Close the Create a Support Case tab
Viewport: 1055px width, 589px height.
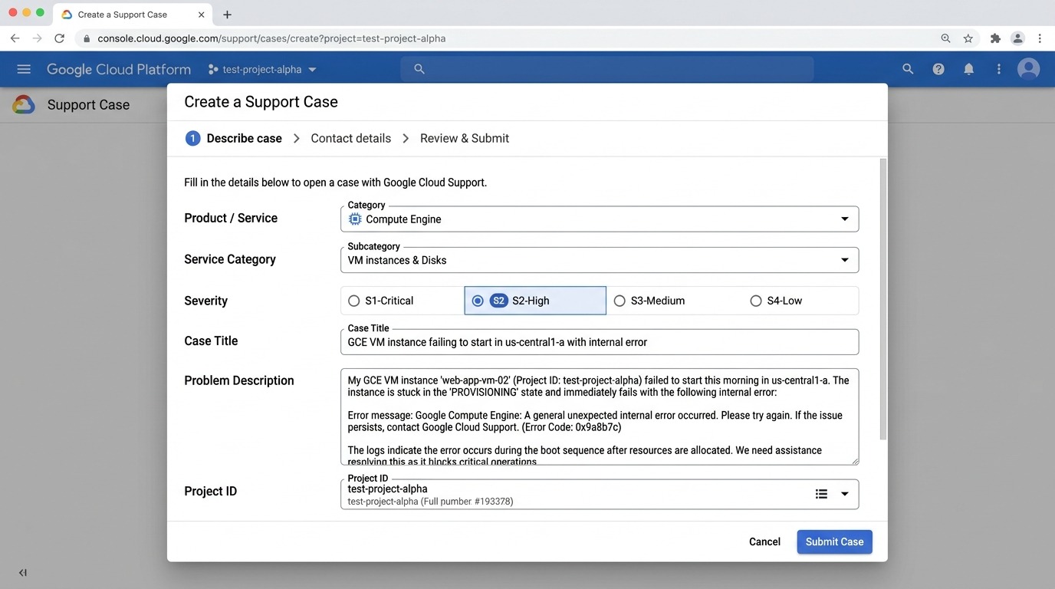click(x=202, y=15)
